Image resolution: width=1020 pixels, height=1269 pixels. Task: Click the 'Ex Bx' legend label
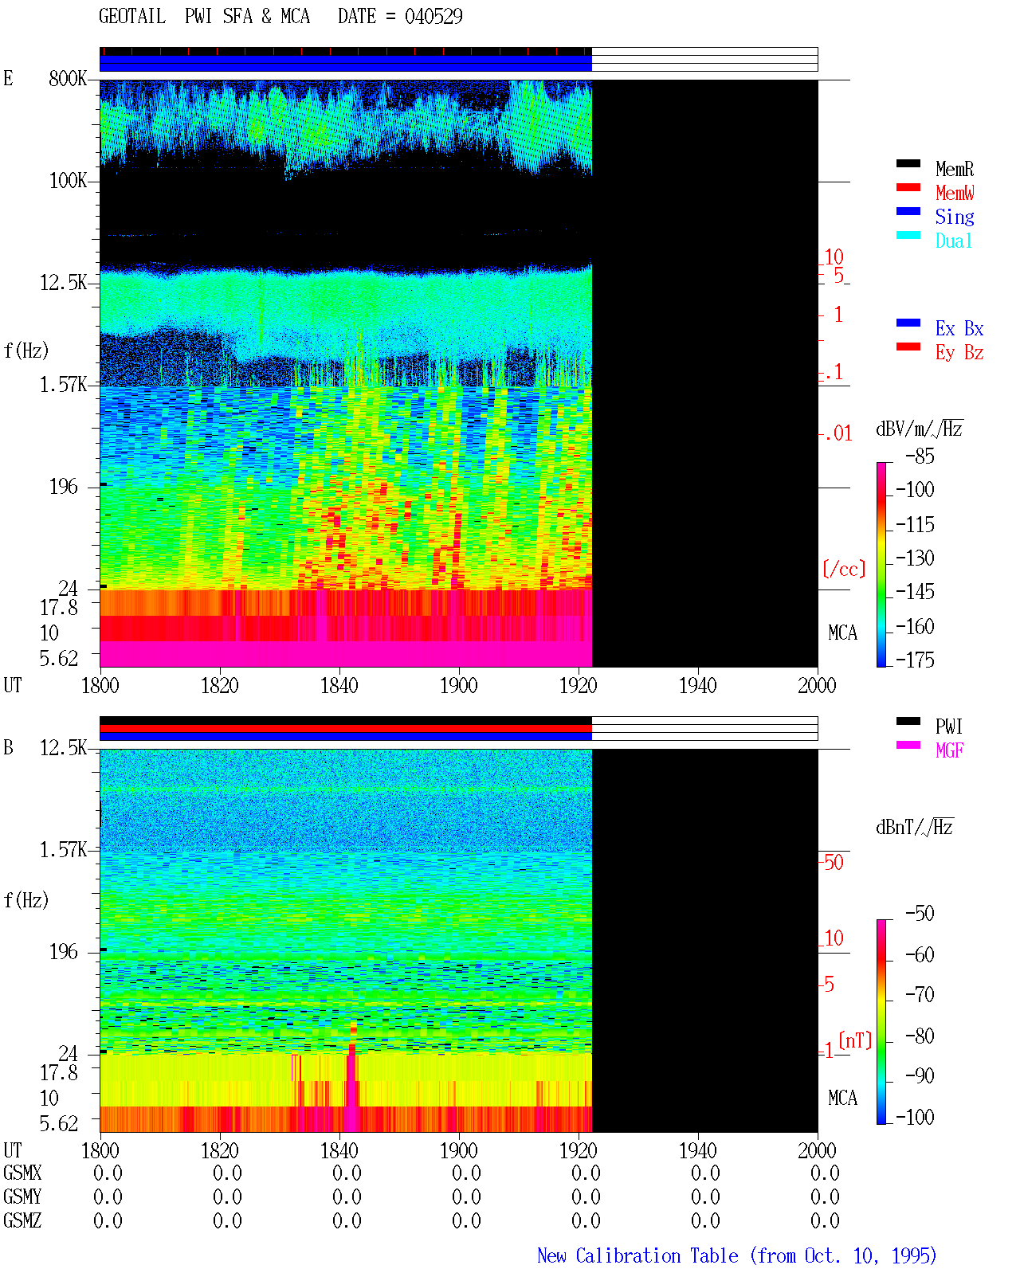(959, 328)
